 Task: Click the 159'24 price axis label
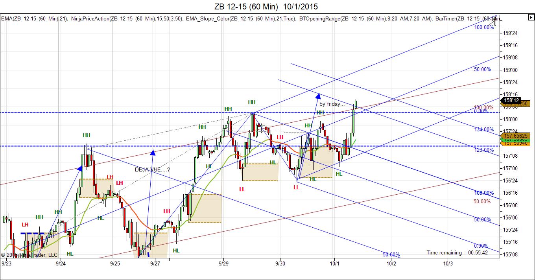coord(511,33)
